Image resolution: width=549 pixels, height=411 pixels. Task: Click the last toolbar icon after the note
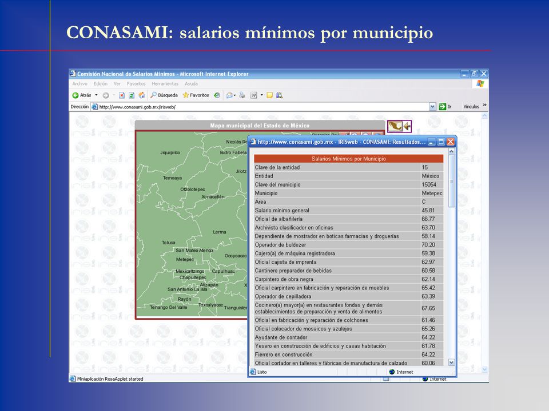280,95
